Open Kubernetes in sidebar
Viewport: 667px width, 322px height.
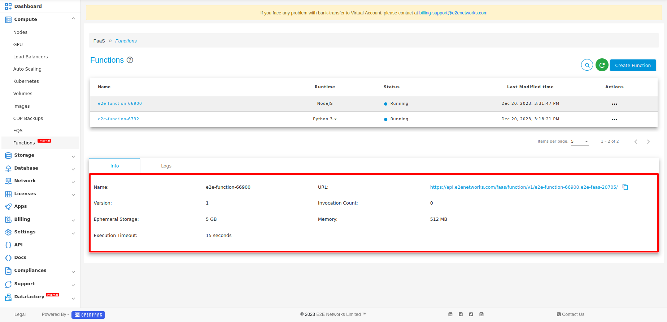(x=26, y=81)
